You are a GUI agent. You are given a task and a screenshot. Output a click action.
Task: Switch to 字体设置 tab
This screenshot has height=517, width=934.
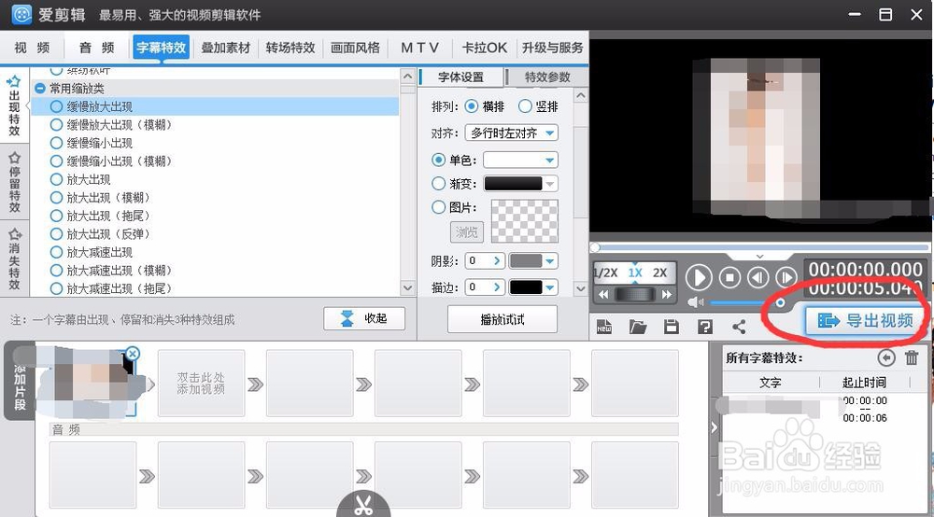pyautogui.click(x=460, y=77)
